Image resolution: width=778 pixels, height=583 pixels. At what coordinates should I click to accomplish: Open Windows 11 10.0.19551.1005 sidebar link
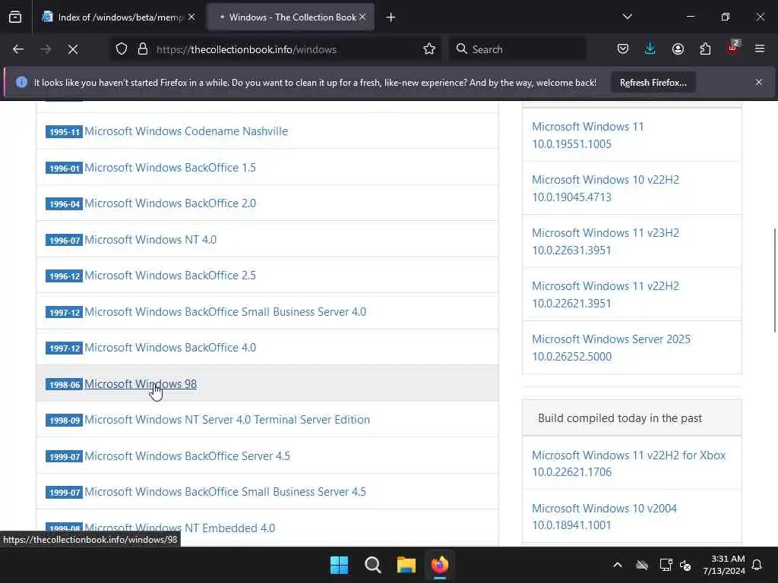click(587, 135)
